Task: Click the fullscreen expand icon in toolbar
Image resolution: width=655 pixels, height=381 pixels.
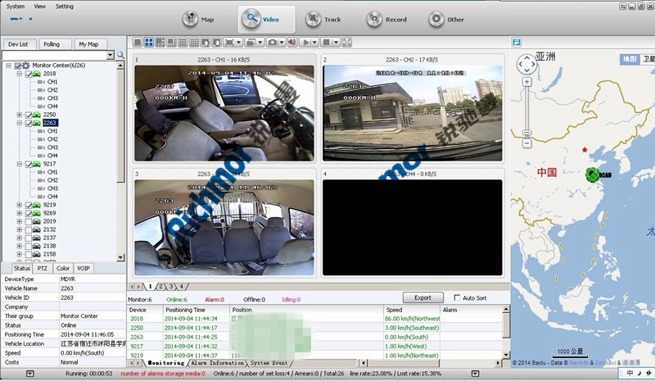Action: click(x=346, y=43)
